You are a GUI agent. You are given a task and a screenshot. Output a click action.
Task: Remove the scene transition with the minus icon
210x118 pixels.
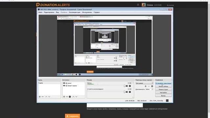click(x=149, y=86)
